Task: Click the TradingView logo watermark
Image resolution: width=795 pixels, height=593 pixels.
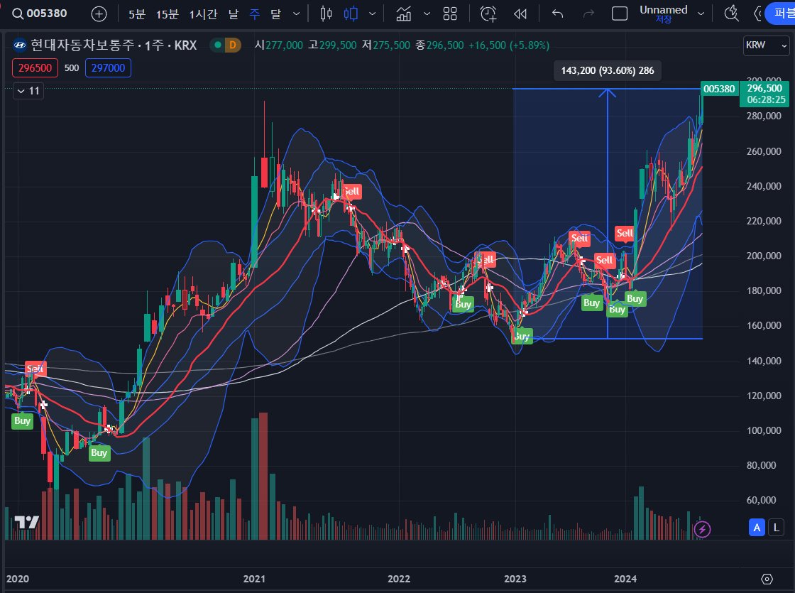Action: tap(26, 522)
